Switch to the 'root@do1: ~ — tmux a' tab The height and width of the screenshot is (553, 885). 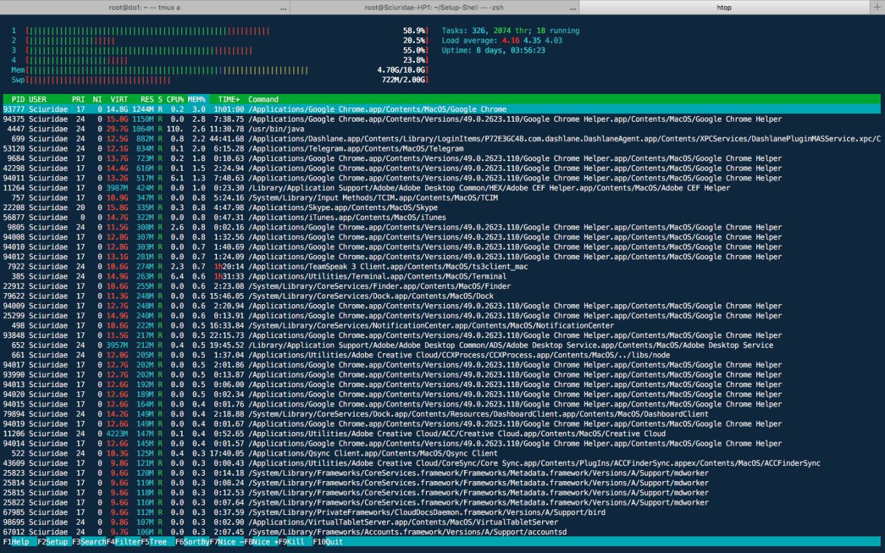pos(145,7)
